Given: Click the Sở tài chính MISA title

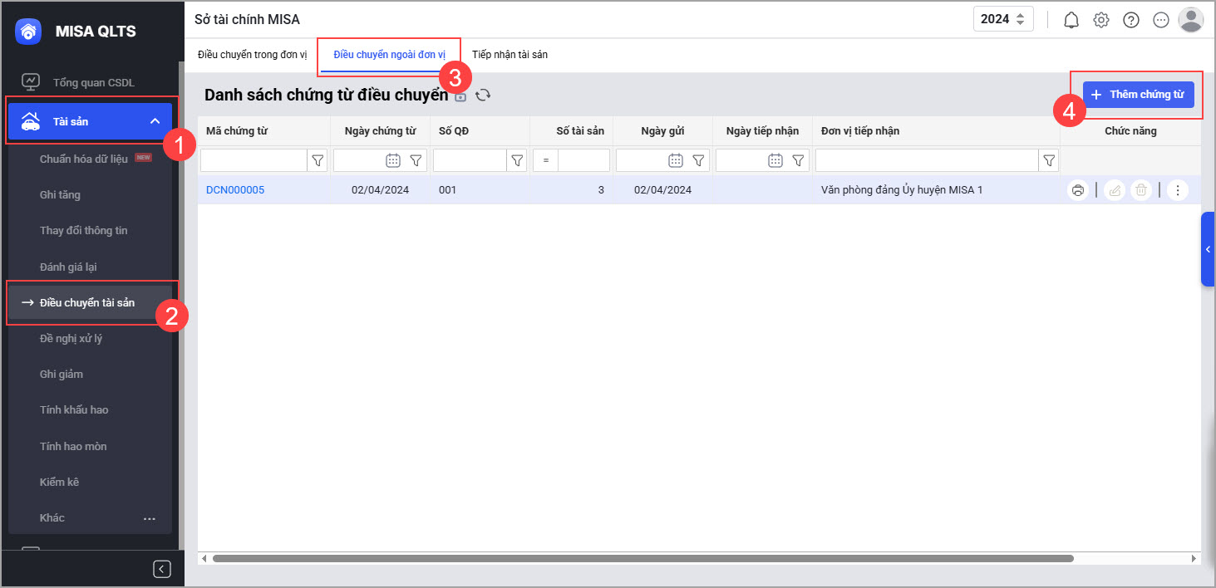Looking at the screenshot, I should point(247,19).
